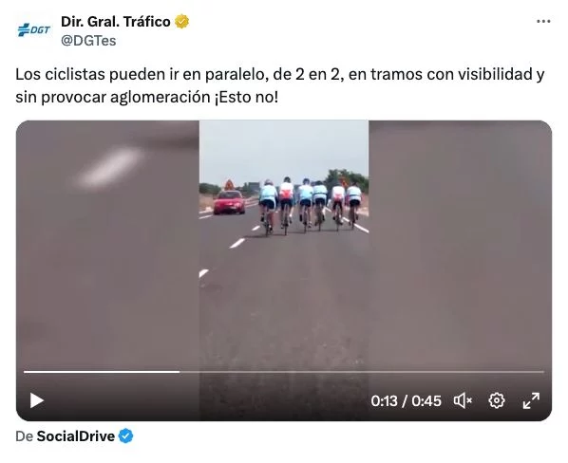Click the end of the progress bar
Image resolution: width=568 pixels, height=463 pixels.
point(542,372)
